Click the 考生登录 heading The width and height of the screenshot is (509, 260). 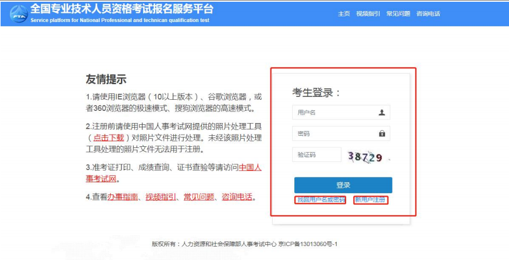point(316,93)
